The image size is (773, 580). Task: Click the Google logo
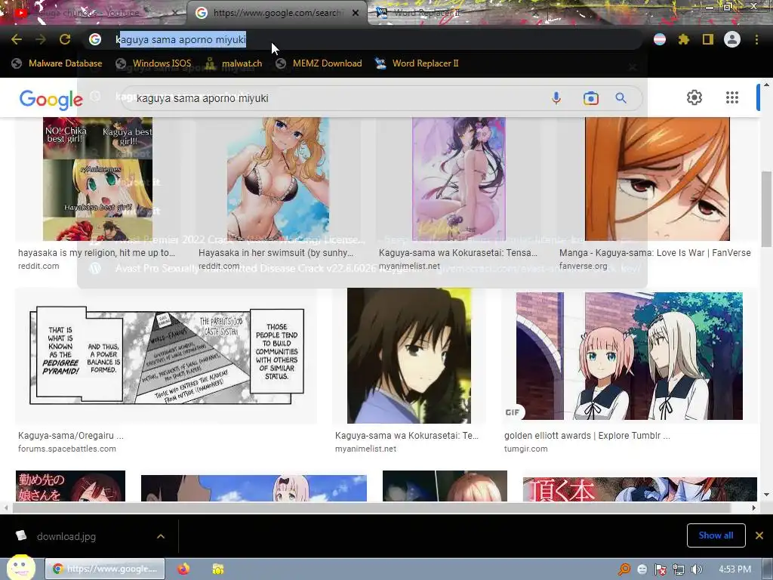tap(51, 100)
